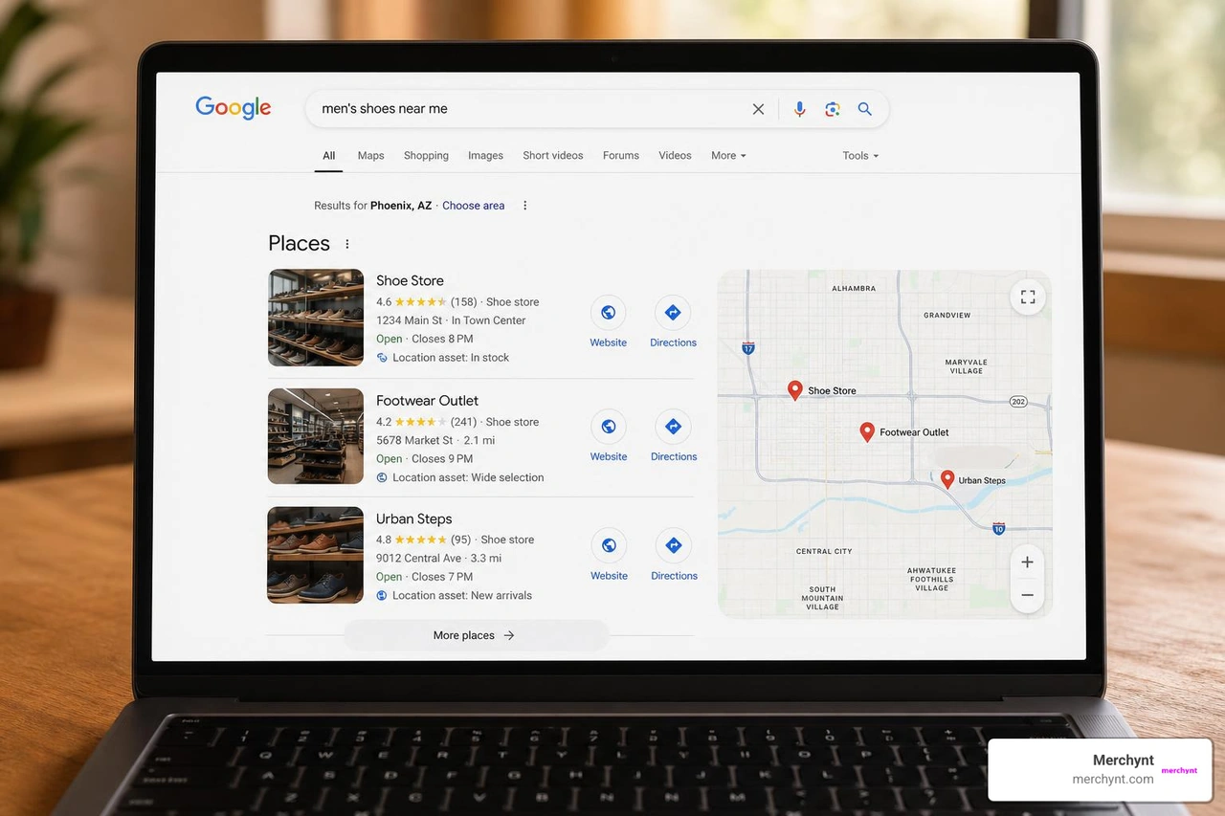Clear the search box with the X icon
The width and height of the screenshot is (1225, 816).
click(x=758, y=109)
